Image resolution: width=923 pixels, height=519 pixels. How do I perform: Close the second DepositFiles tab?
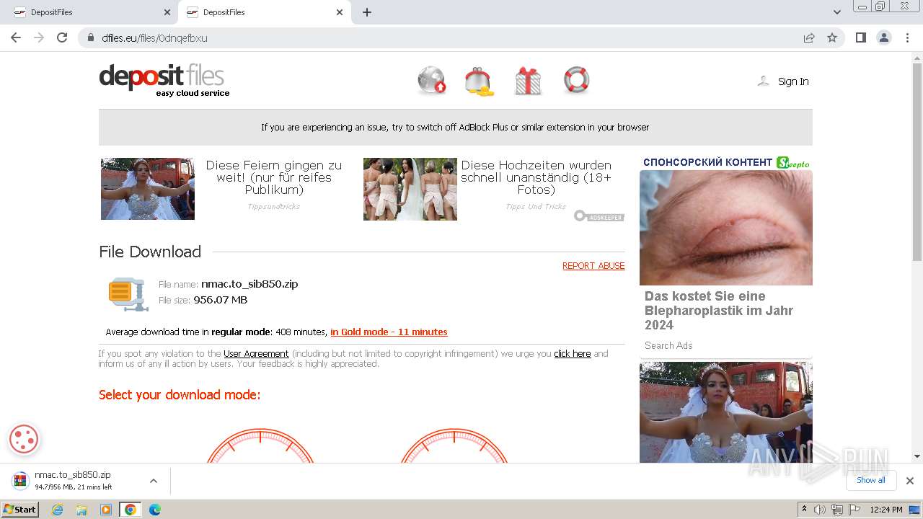[x=340, y=12]
